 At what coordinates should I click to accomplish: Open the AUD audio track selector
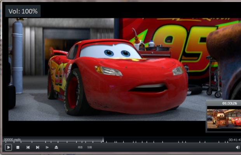[80, 147]
